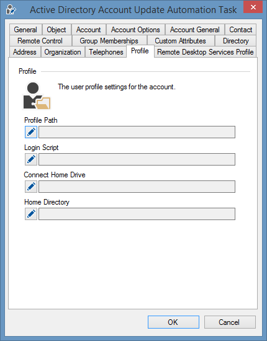
Task: Click the edit pencil for Login Script
Action: pyautogui.click(x=31, y=159)
